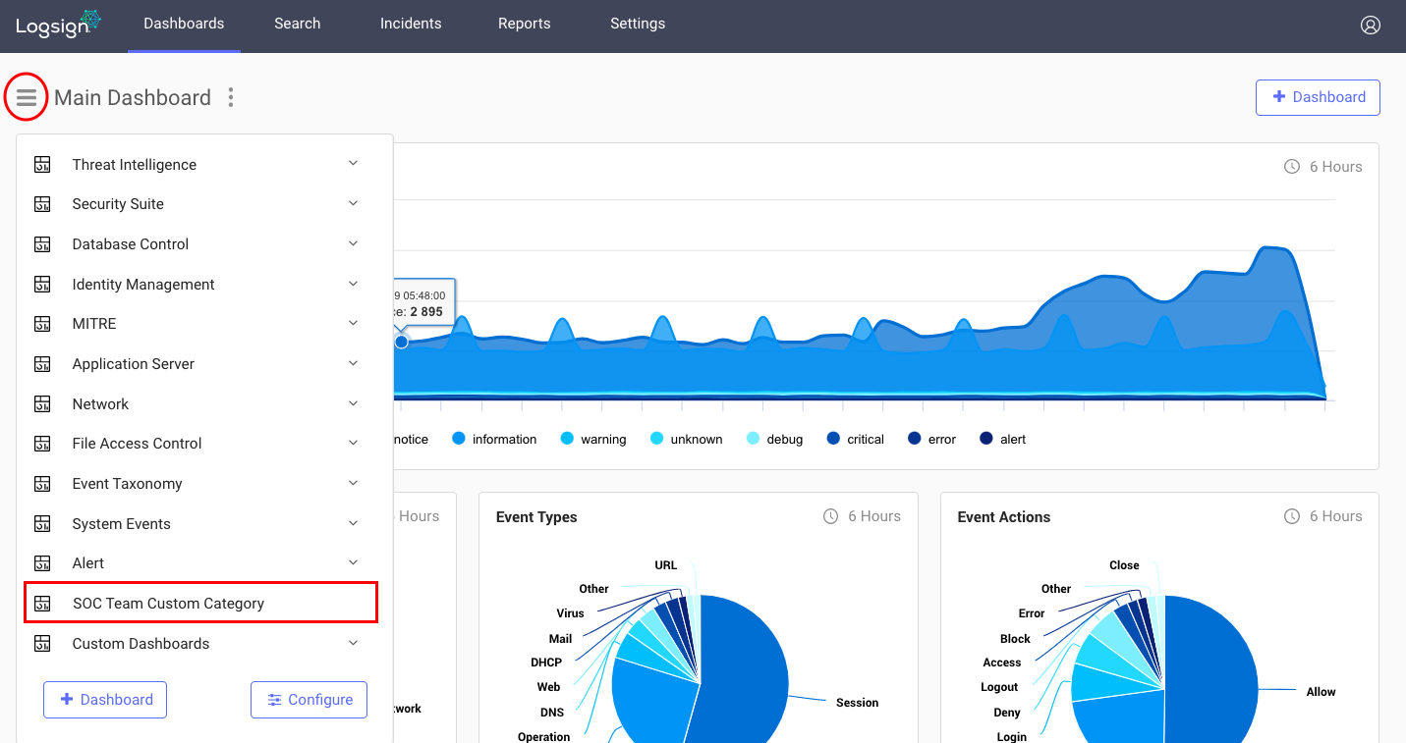Click the Threat Intelligence dashboard icon
Screen dimensions: 1406x743
pos(42,164)
